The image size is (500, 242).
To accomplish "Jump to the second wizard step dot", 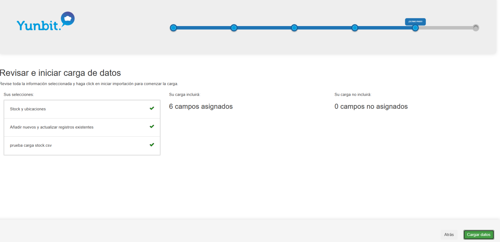I will click(234, 28).
